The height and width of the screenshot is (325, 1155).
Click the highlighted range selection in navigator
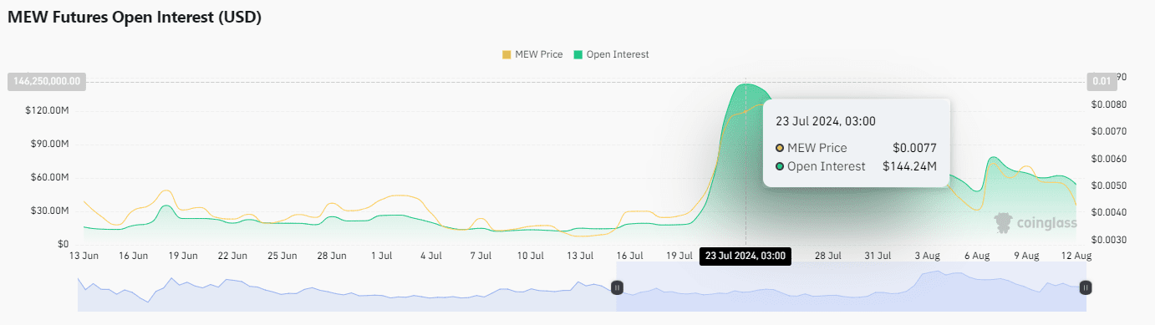(x=851, y=287)
